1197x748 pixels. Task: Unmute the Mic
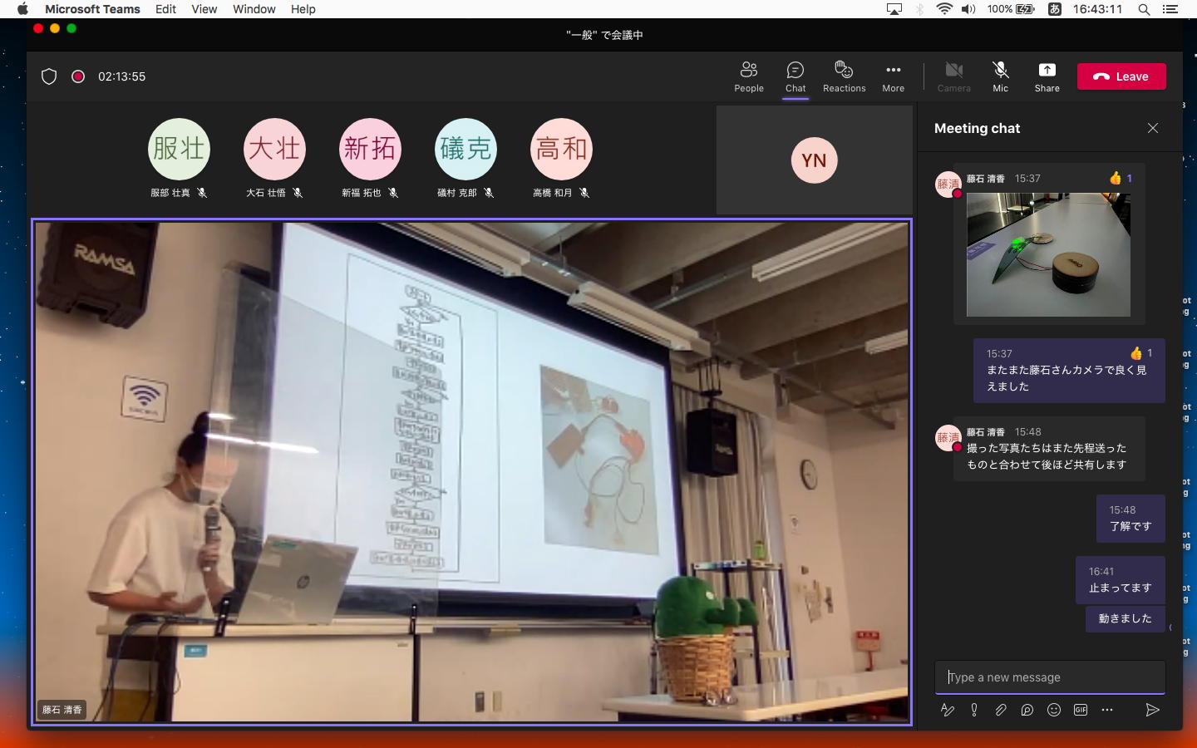pyautogui.click(x=1000, y=76)
